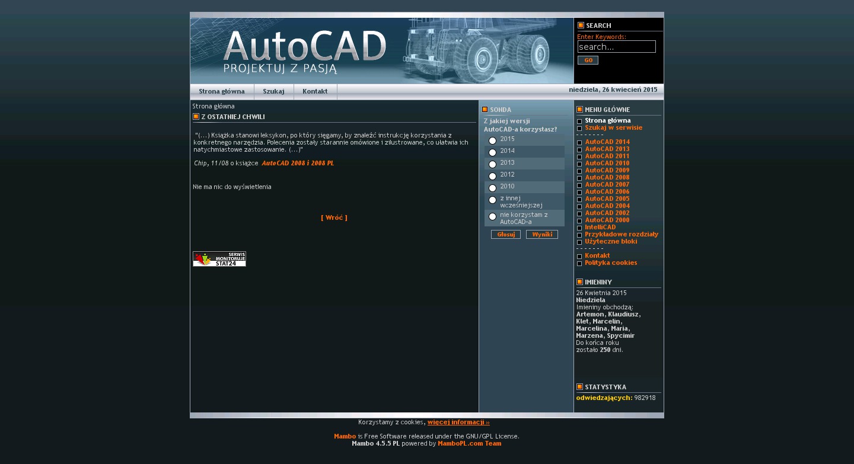Viewport: 854px width, 464px height.
Task: Select the 2015 poll radio option
Action: (492, 140)
